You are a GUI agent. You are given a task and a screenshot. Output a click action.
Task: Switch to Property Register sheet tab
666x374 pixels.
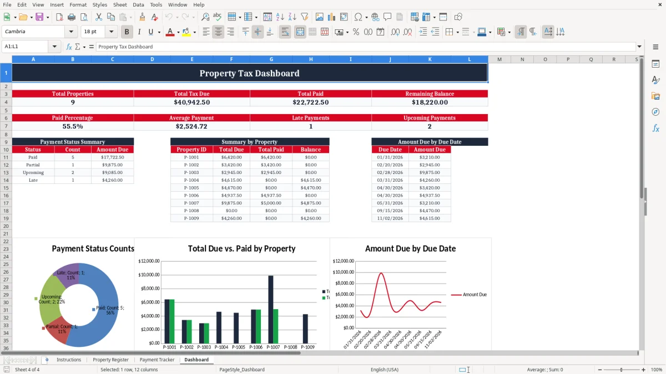[x=110, y=360]
